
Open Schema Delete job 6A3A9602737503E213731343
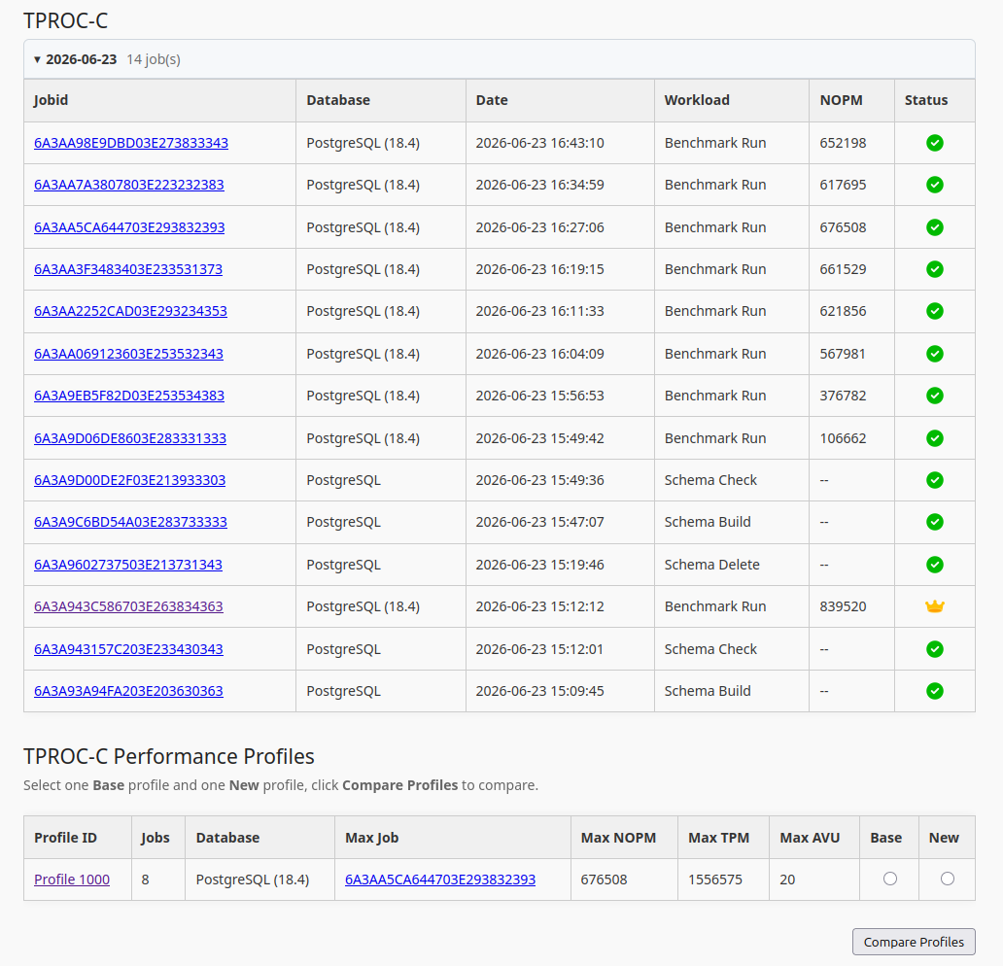coord(128,565)
